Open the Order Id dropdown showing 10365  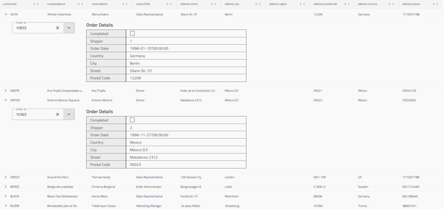coord(69,114)
